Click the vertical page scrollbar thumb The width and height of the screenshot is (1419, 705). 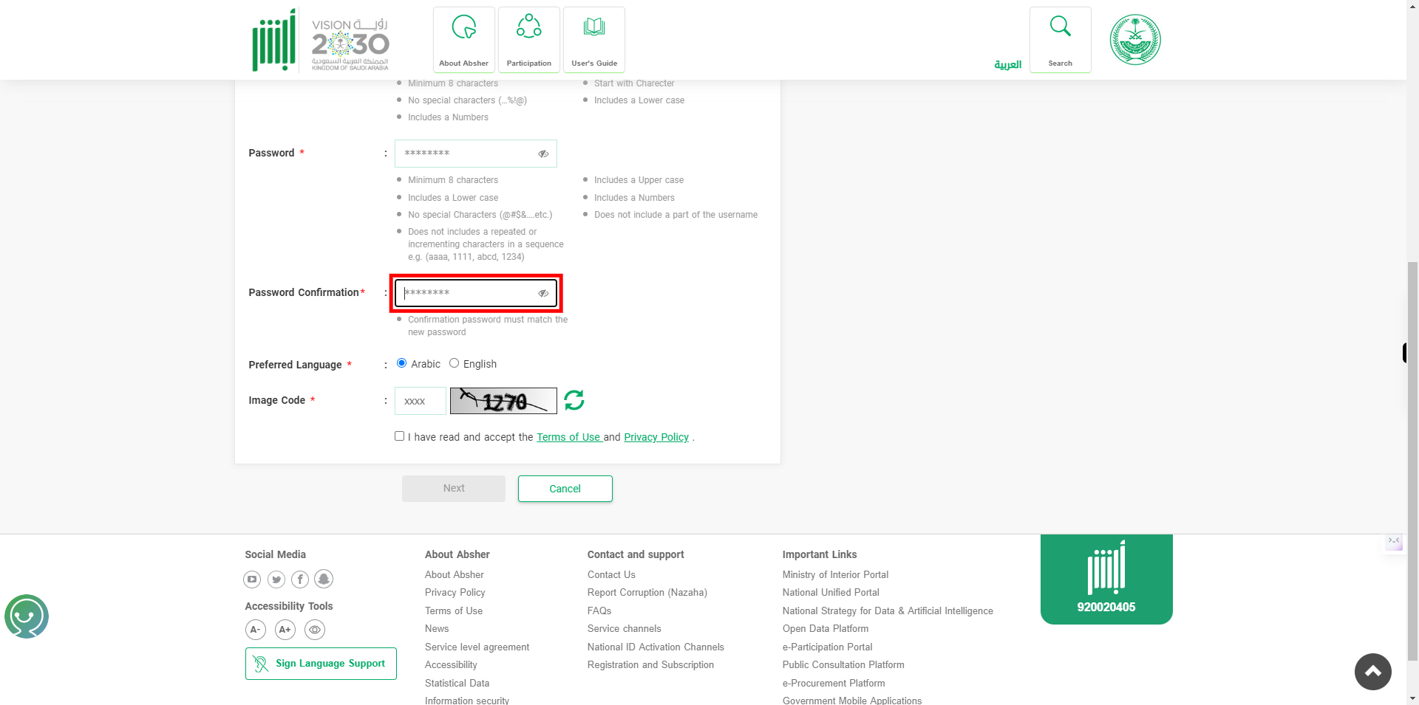click(1412, 461)
